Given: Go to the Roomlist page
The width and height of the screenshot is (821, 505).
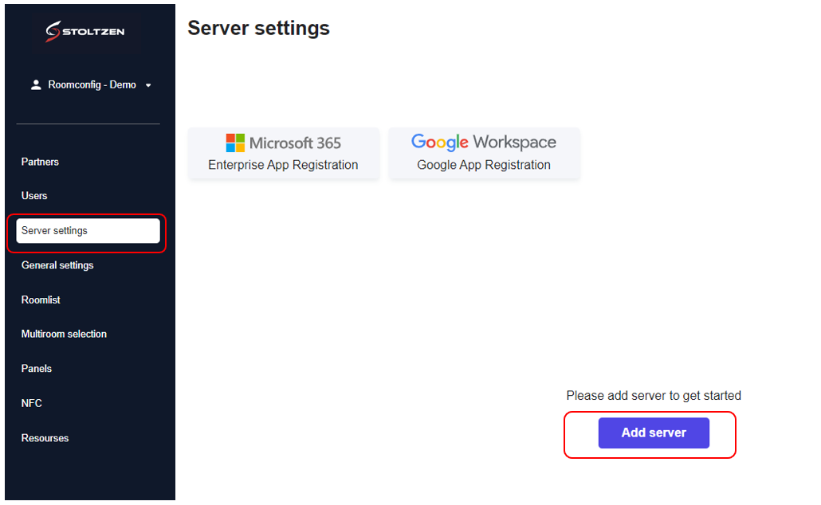Looking at the screenshot, I should click(41, 299).
